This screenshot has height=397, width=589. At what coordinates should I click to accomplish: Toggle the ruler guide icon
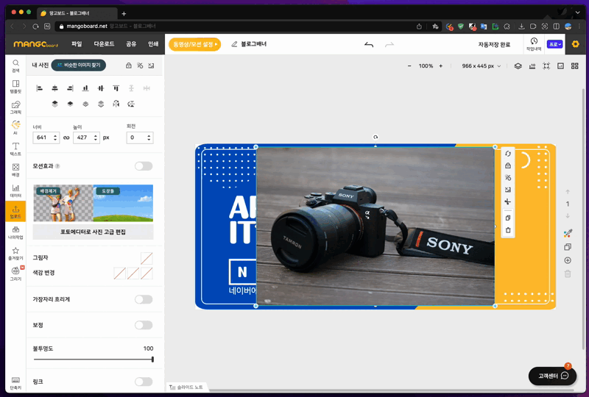pos(532,66)
